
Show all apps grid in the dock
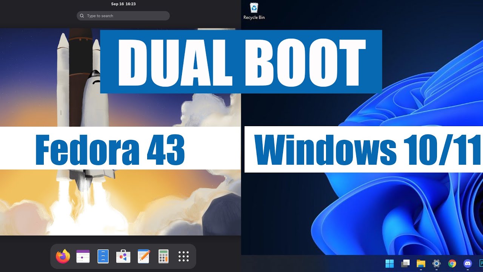point(183,256)
